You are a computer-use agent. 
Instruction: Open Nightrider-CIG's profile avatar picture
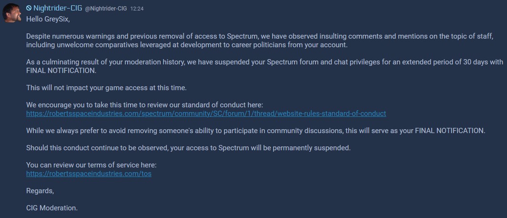pyautogui.click(x=12, y=12)
